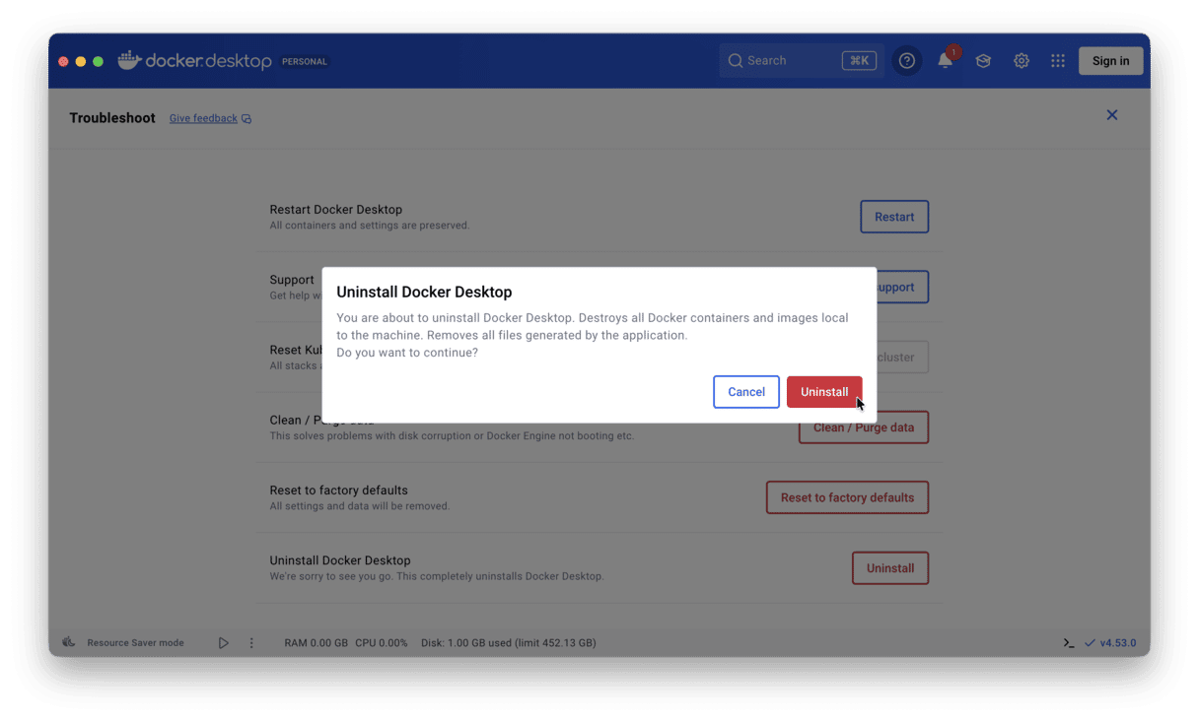Screen dimensions: 1199x721
Task: Confirm Uninstall in the dialog
Action: point(824,391)
